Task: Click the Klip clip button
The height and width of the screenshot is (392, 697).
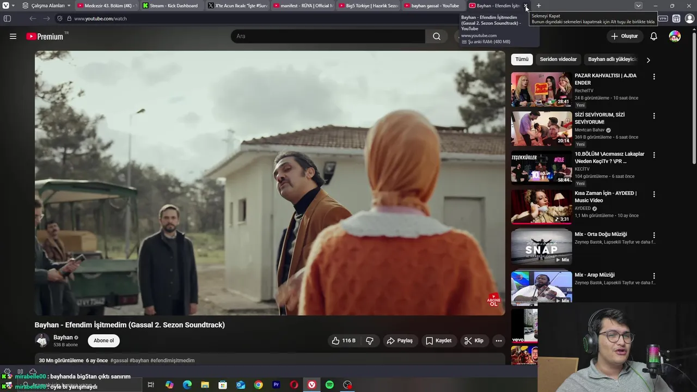Action: pyautogui.click(x=473, y=341)
